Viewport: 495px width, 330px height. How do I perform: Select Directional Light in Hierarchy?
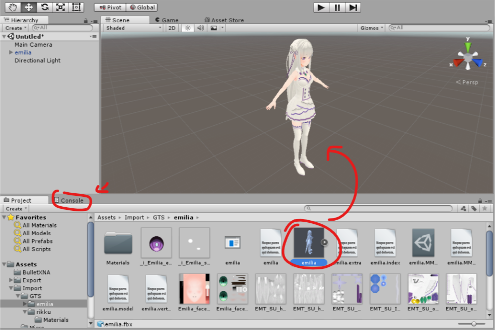pyautogui.click(x=37, y=60)
